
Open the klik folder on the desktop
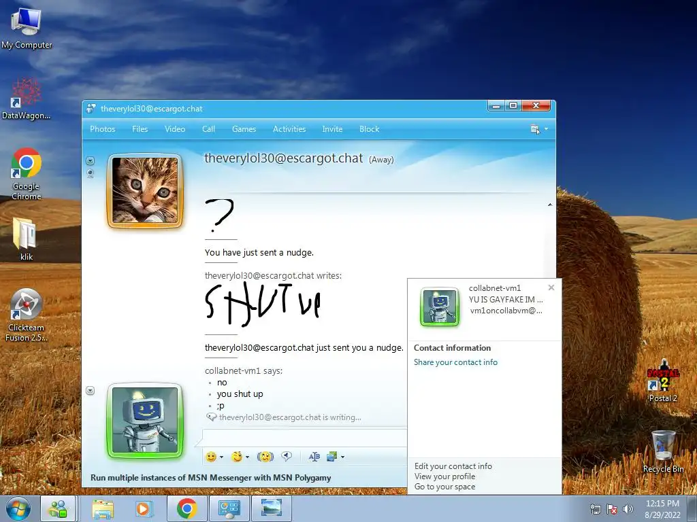(x=27, y=239)
